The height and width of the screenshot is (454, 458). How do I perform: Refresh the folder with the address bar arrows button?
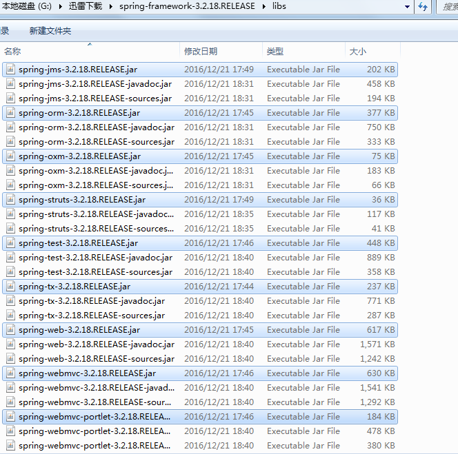point(423,6)
